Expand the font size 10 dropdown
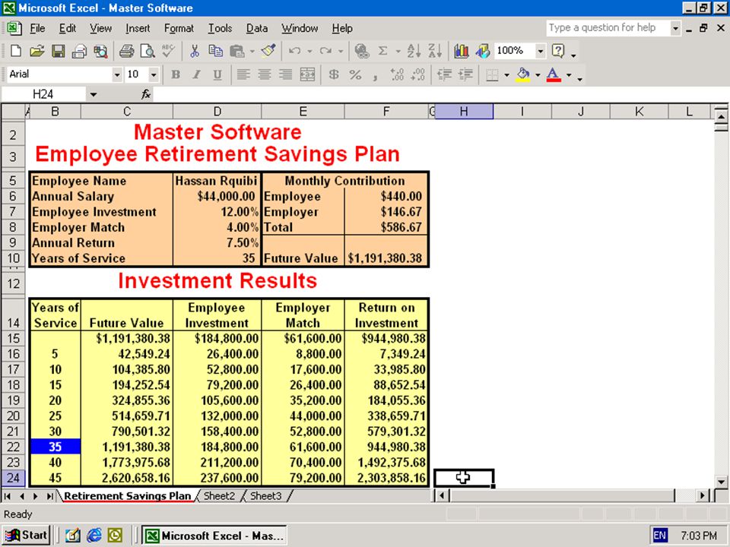Image resolution: width=730 pixels, height=547 pixels. 153,74
